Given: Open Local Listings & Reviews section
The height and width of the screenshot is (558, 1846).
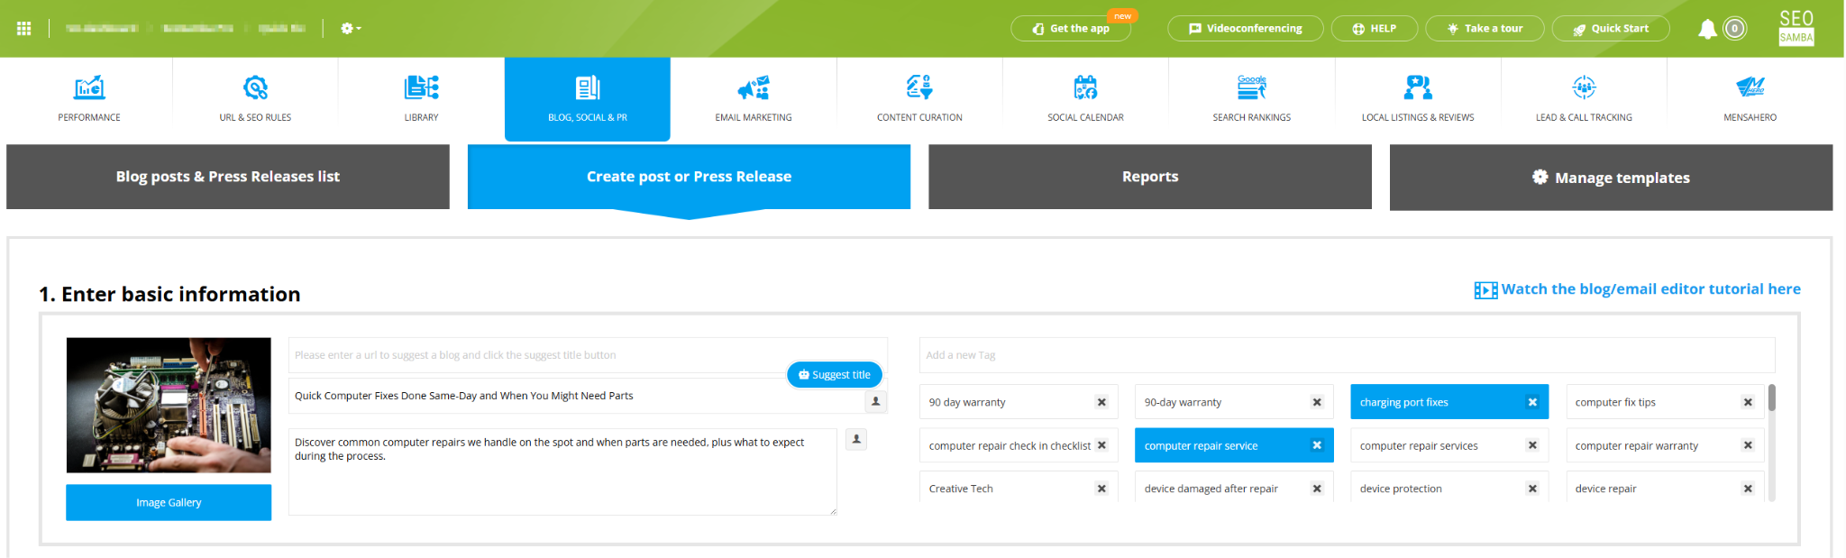Looking at the screenshot, I should (1418, 99).
